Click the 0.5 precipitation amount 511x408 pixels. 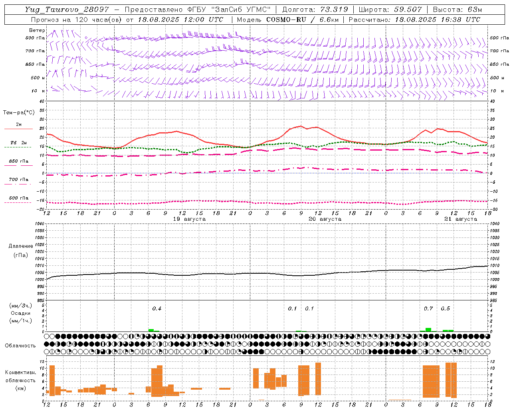[445, 308]
